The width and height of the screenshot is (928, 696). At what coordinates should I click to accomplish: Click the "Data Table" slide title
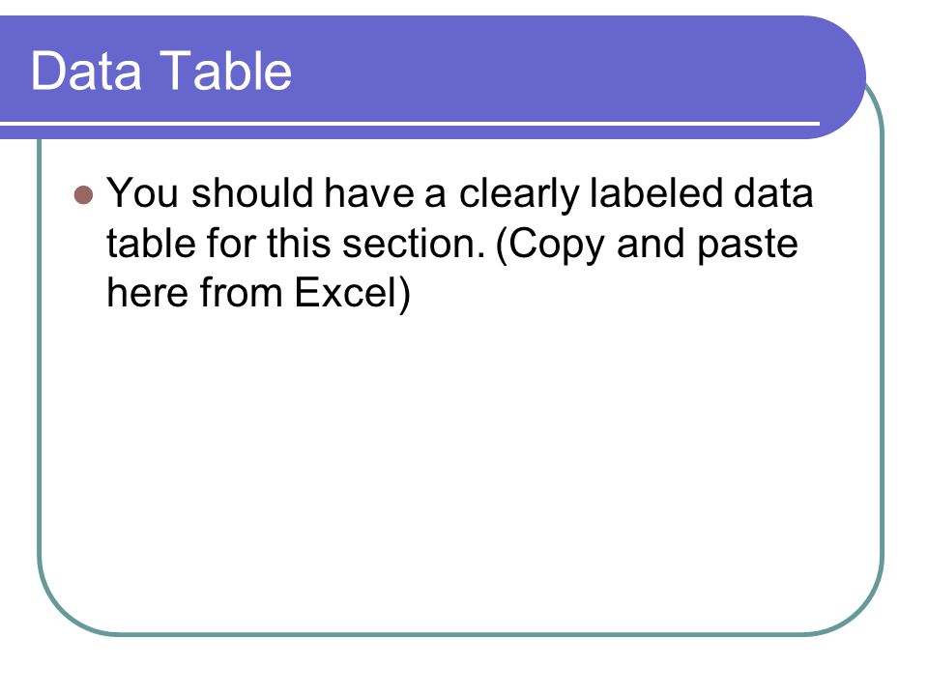(161, 71)
